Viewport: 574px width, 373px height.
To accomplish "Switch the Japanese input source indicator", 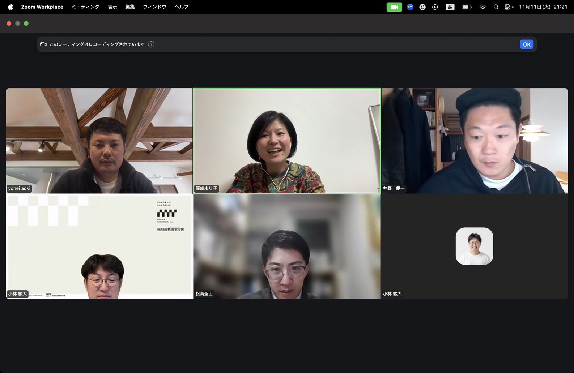I will [x=450, y=7].
